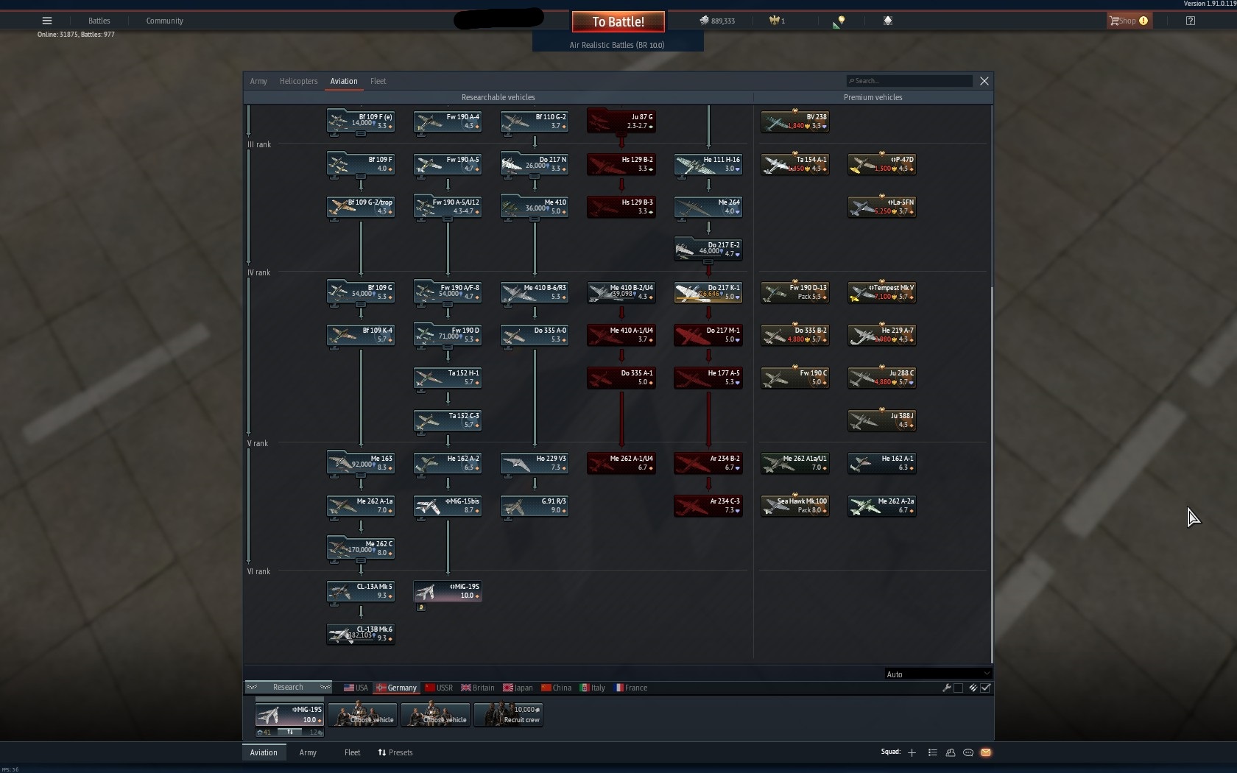1237x773 pixels.
Task: Collapse the Research panel expander
Action: [288, 687]
